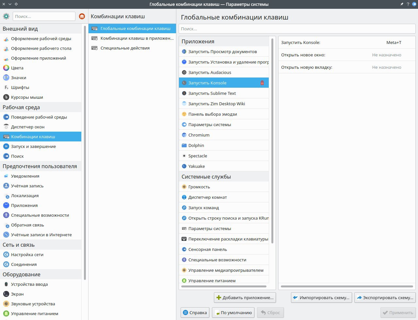Open Поведение рабочей среды settings
This screenshot has height=320, width=418.
(41, 117)
